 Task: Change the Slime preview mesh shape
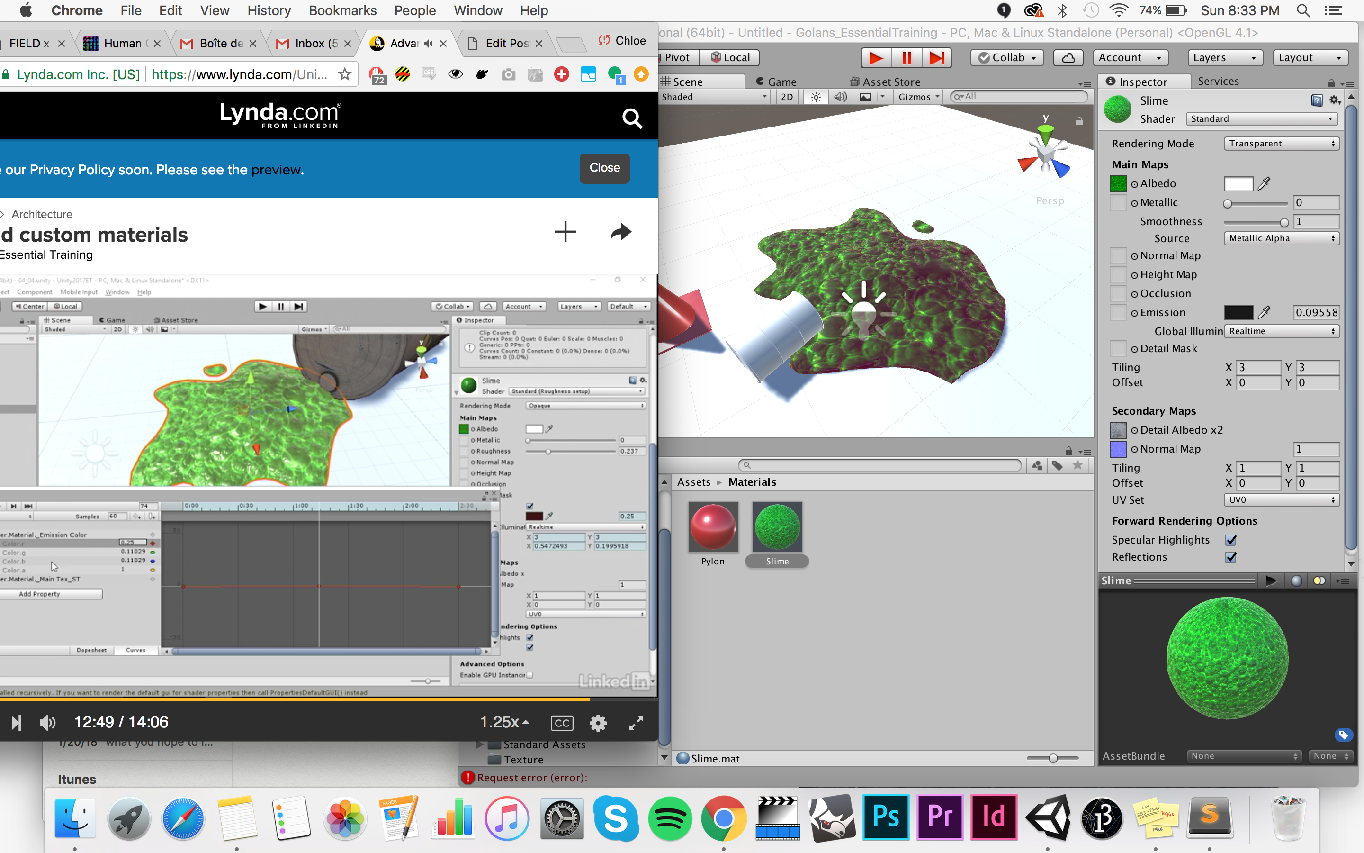[1296, 581]
